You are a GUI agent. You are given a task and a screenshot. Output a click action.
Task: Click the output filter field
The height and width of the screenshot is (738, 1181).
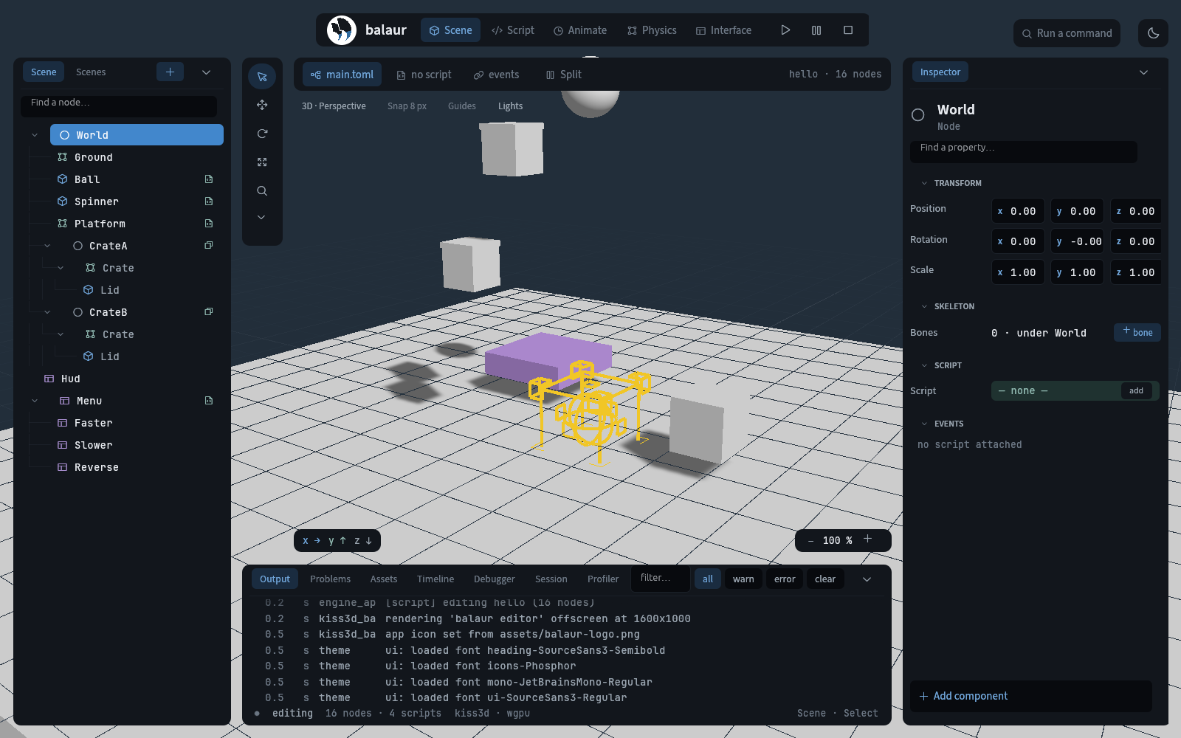661,579
